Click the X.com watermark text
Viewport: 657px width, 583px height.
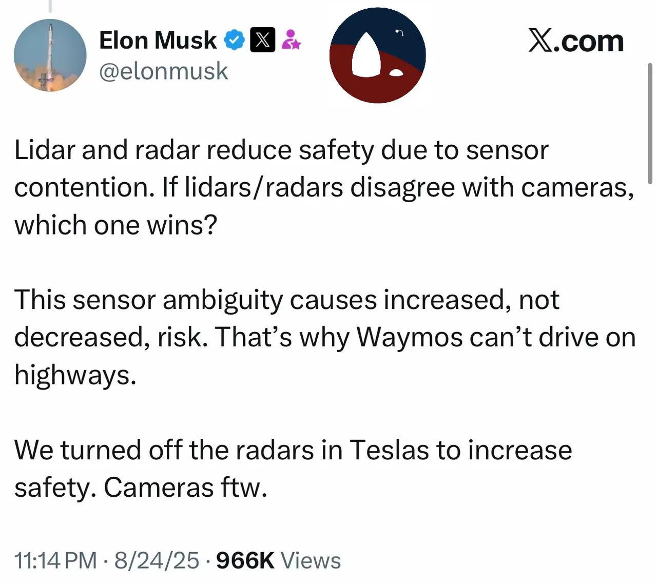click(576, 41)
